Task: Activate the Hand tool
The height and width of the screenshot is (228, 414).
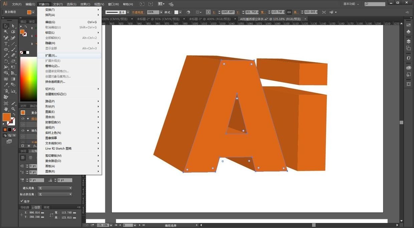Action: point(6,109)
